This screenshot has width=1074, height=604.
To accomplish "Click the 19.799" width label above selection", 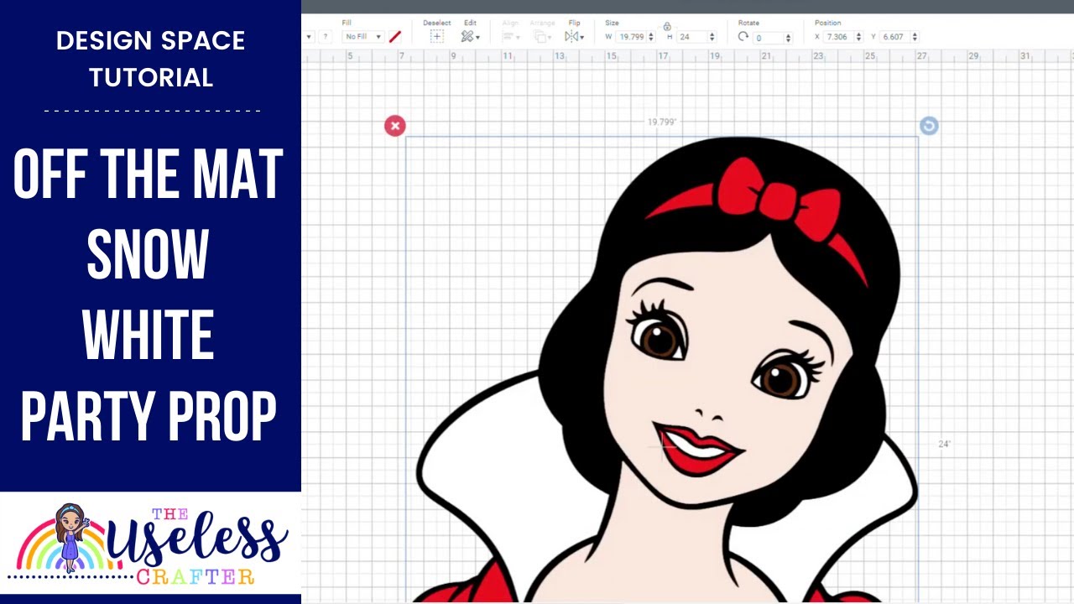I will coord(662,122).
